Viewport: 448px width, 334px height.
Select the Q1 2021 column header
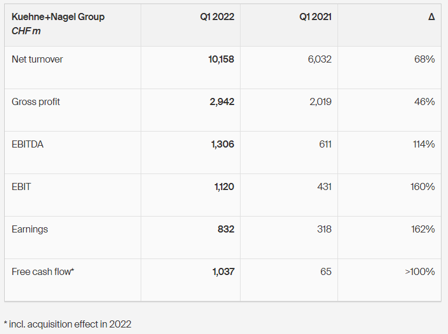coord(316,17)
